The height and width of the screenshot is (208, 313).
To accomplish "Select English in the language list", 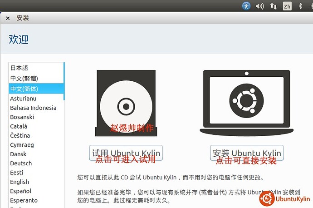I will tap(36, 182).
